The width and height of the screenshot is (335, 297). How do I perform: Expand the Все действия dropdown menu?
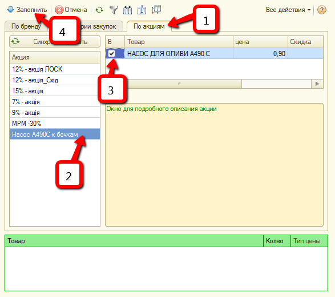click(288, 10)
